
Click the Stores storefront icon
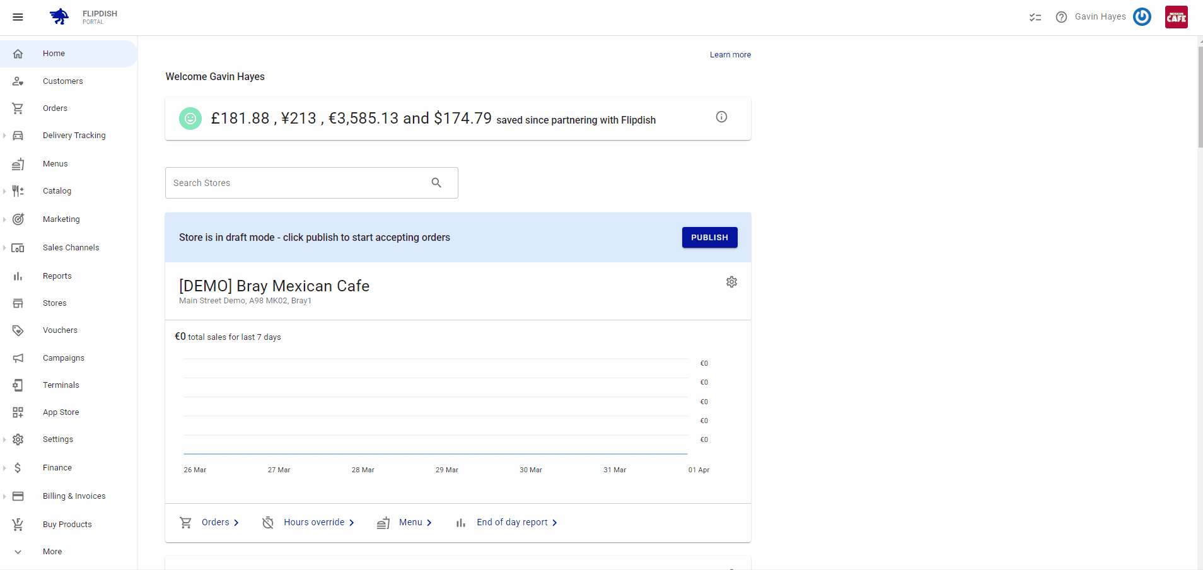click(x=18, y=303)
